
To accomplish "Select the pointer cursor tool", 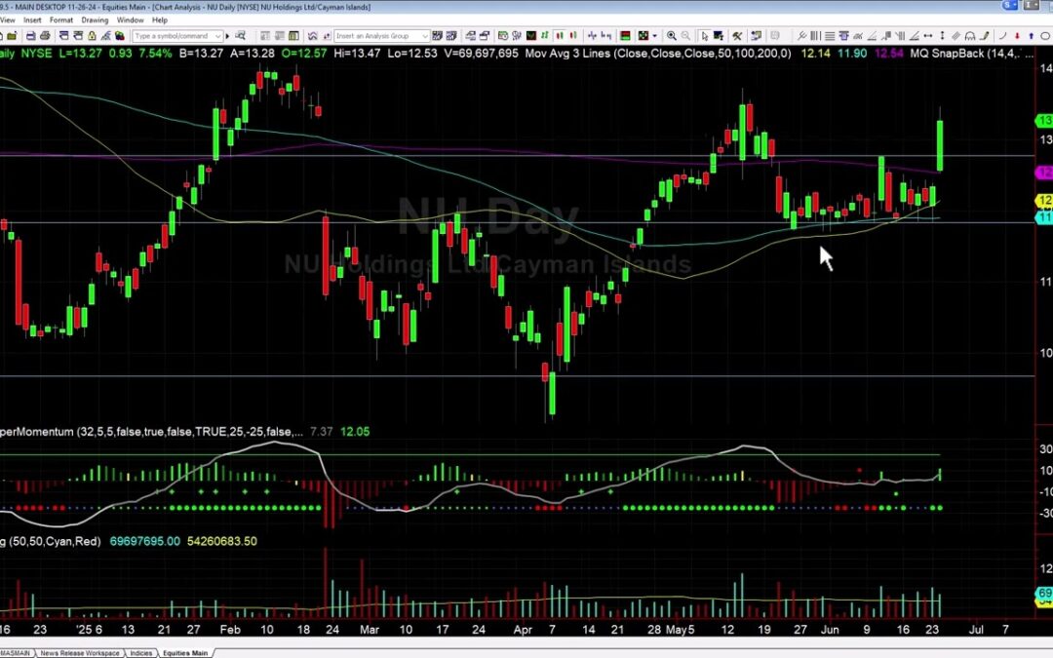I will tap(705, 36).
